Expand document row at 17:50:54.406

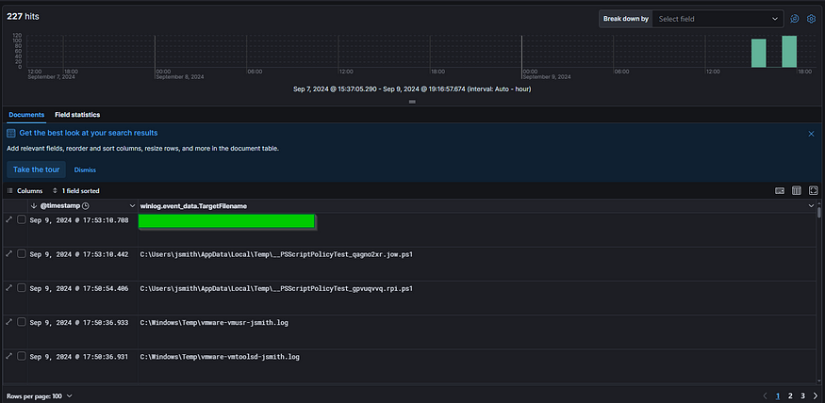[x=8, y=287]
